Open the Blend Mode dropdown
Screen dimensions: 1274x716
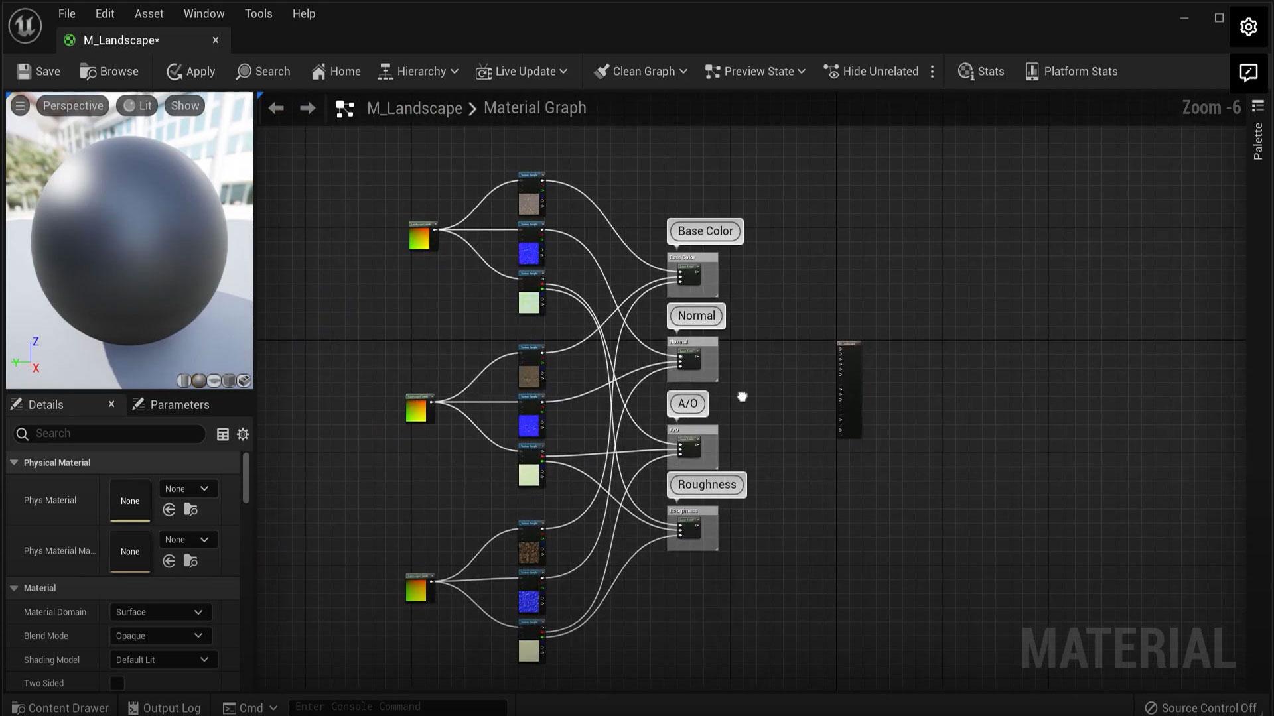click(160, 635)
